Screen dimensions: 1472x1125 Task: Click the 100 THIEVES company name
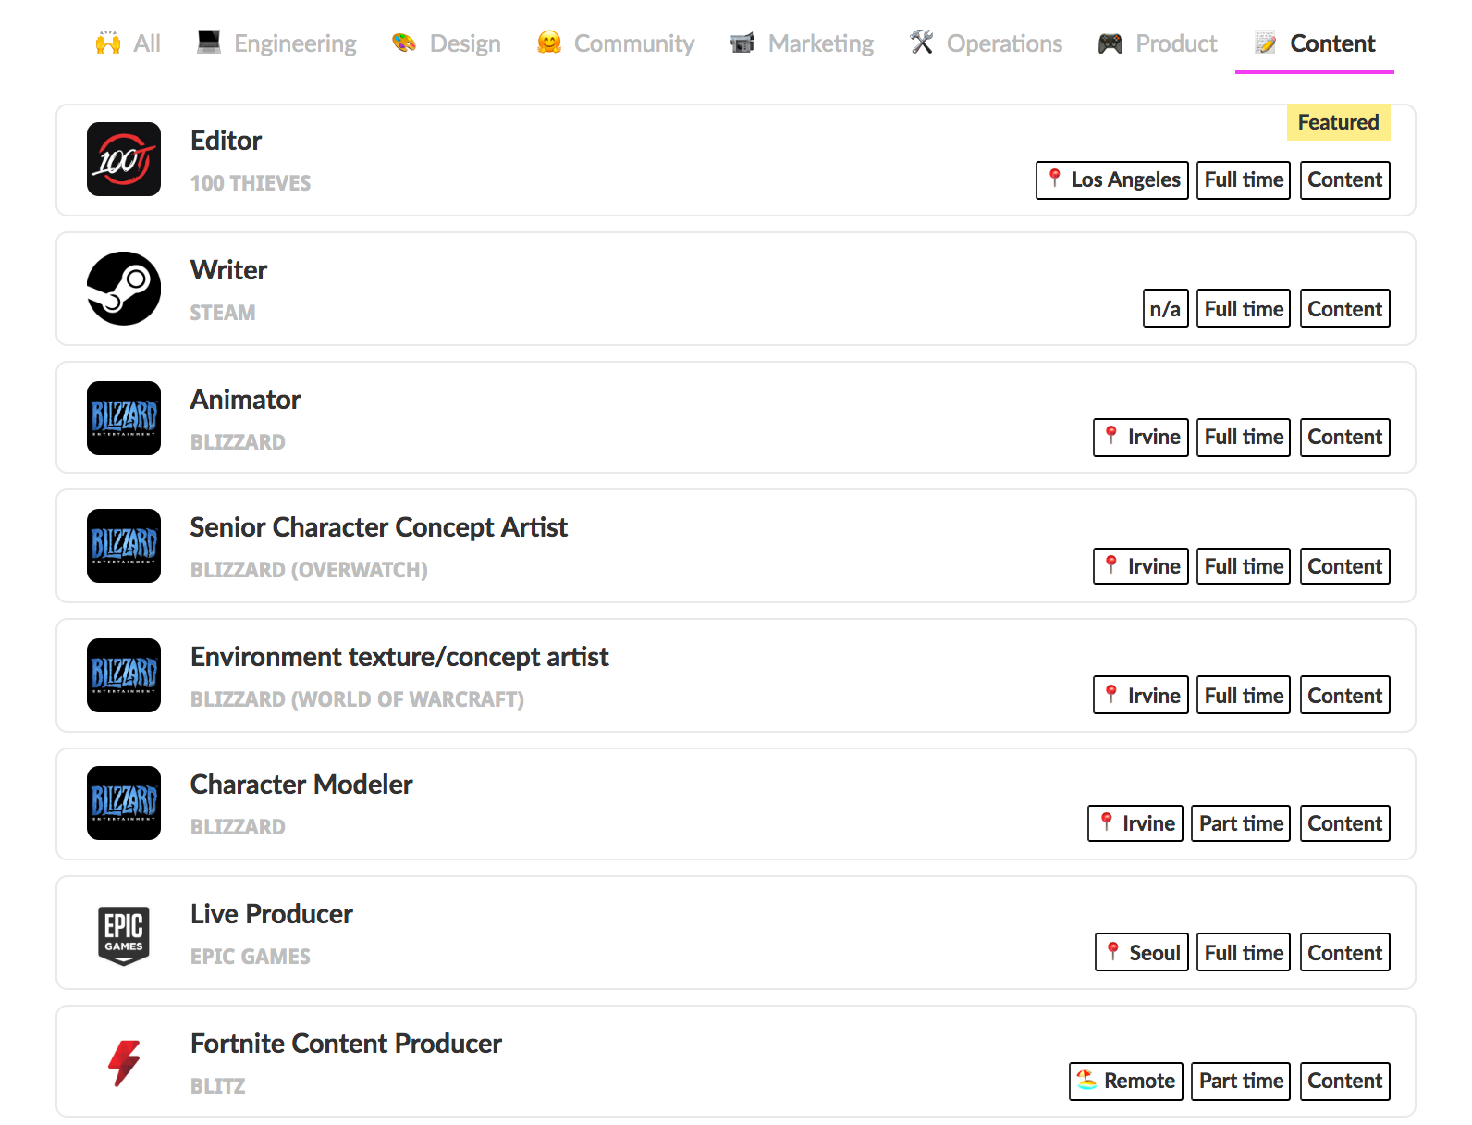(x=251, y=183)
